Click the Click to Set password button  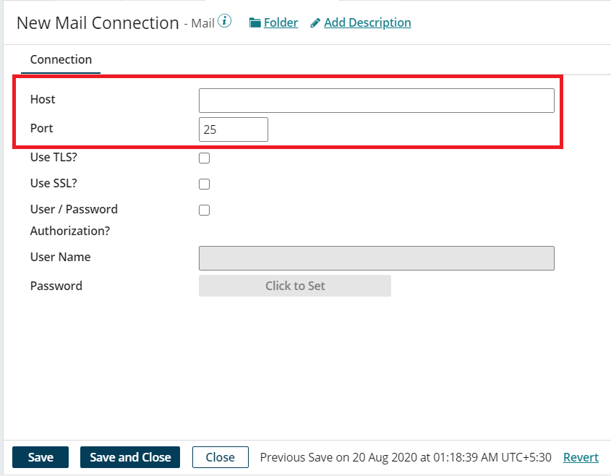coord(295,286)
